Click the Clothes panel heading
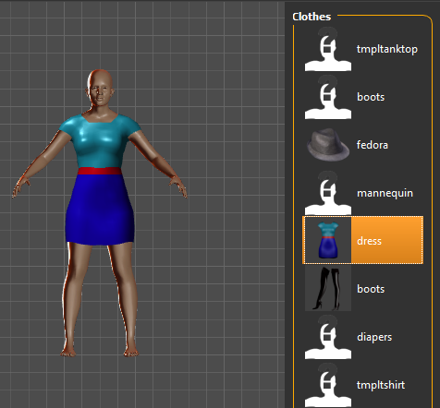 (x=312, y=17)
